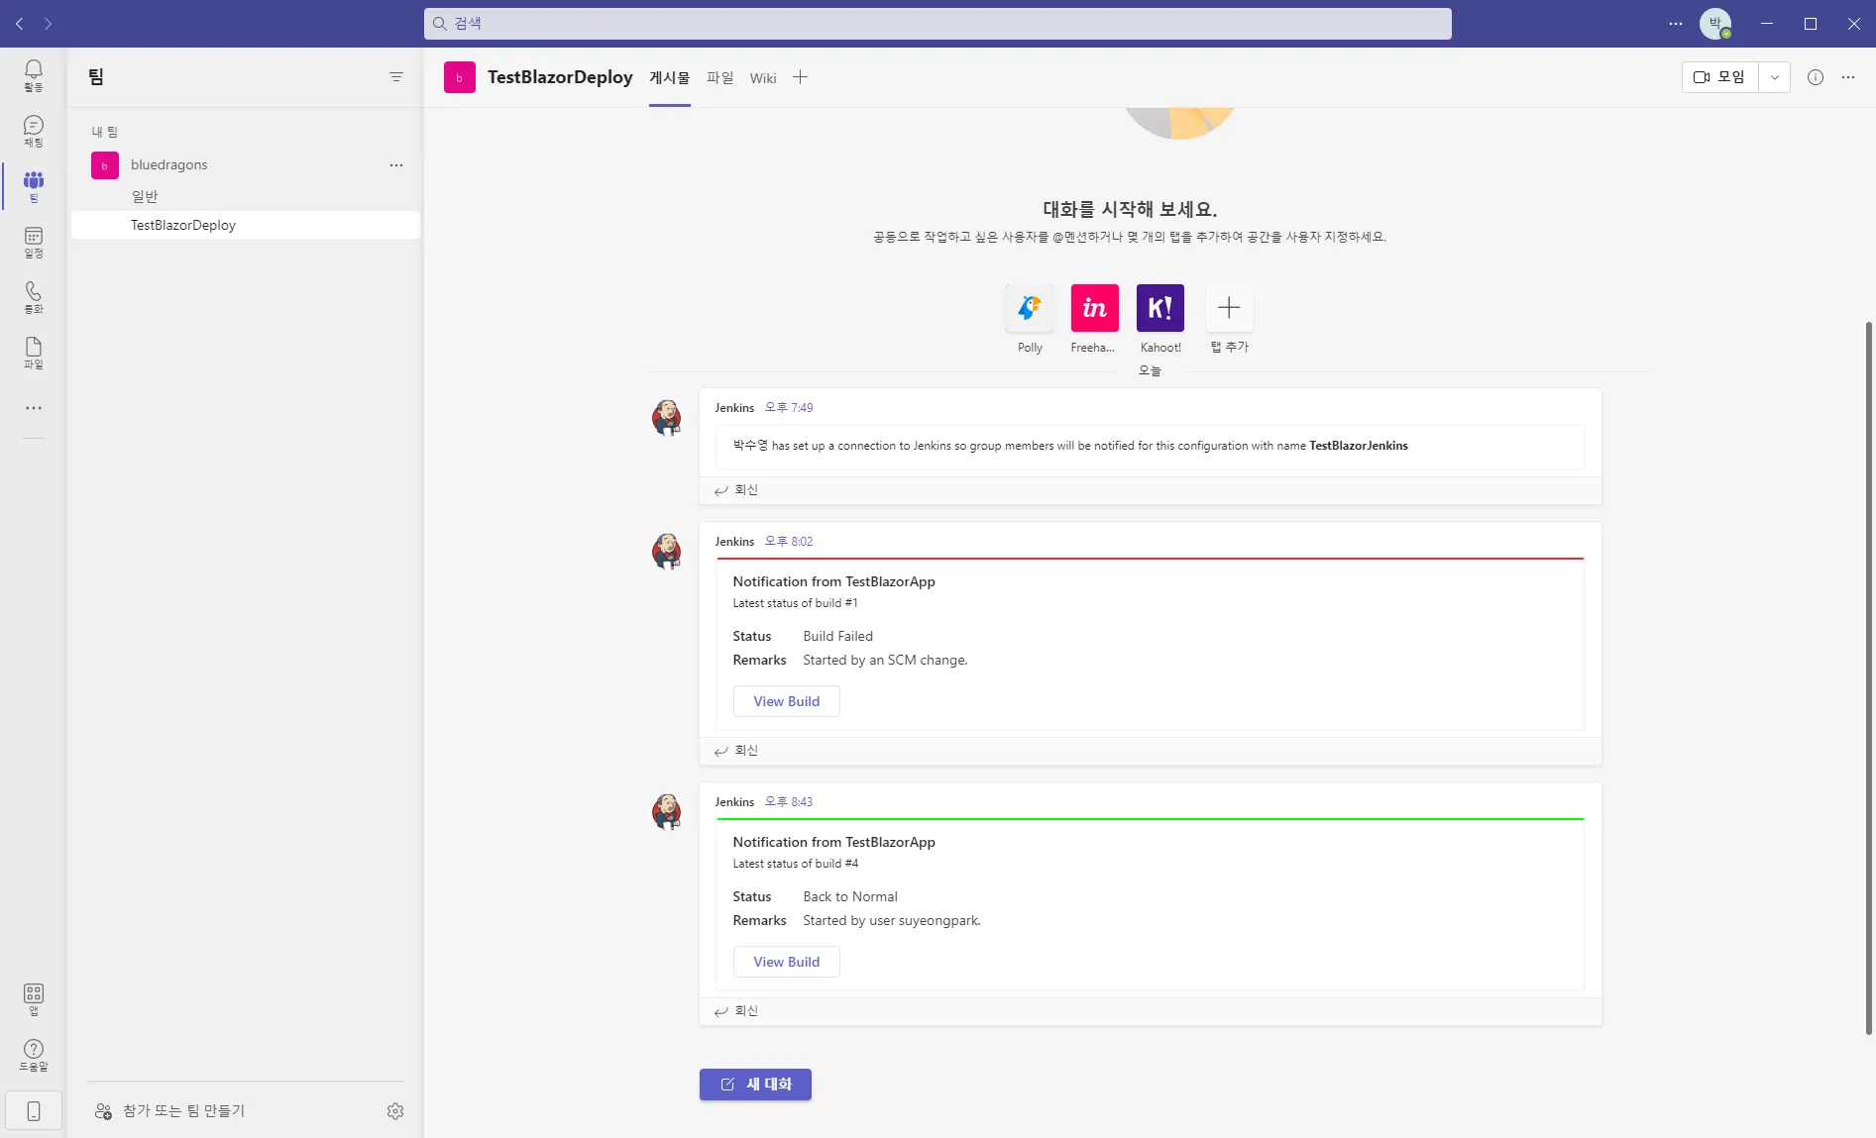Click the Jenkins avatar on 7:49 message

coord(667,418)
